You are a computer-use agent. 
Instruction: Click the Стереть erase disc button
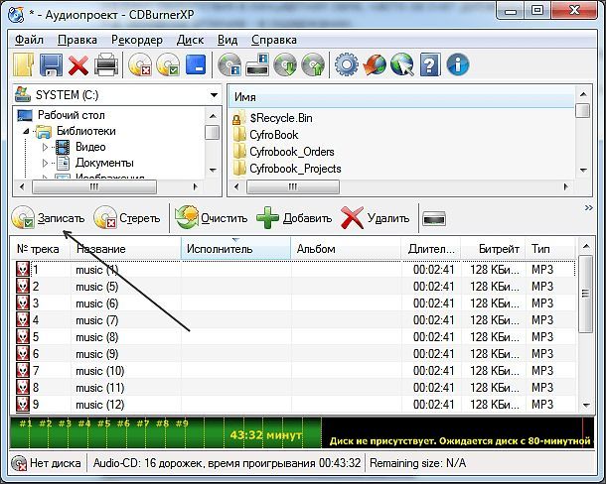click(127, 218)
